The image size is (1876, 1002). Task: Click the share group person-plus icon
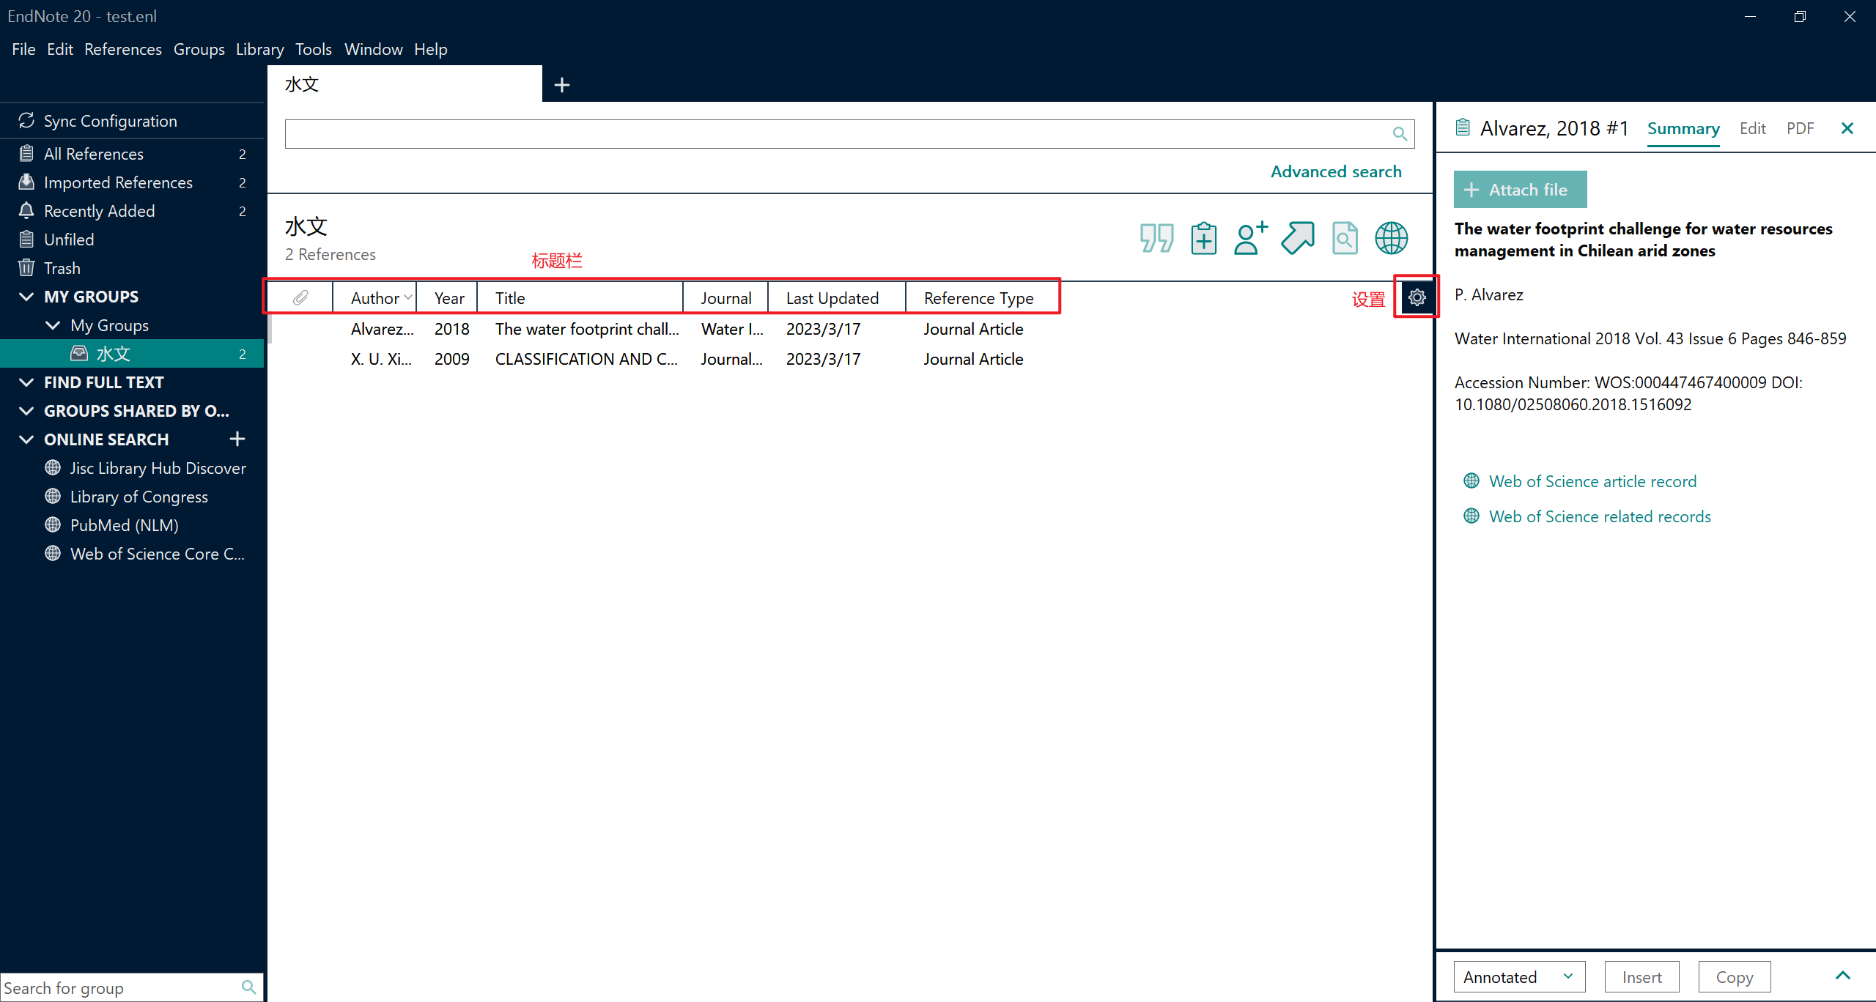click(x=1250, y=238)
